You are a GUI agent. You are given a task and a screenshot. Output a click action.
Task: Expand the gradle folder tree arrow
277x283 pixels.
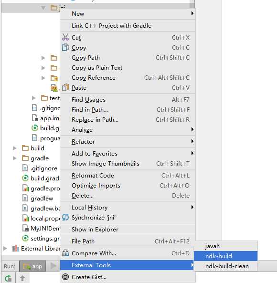point(14,158)
